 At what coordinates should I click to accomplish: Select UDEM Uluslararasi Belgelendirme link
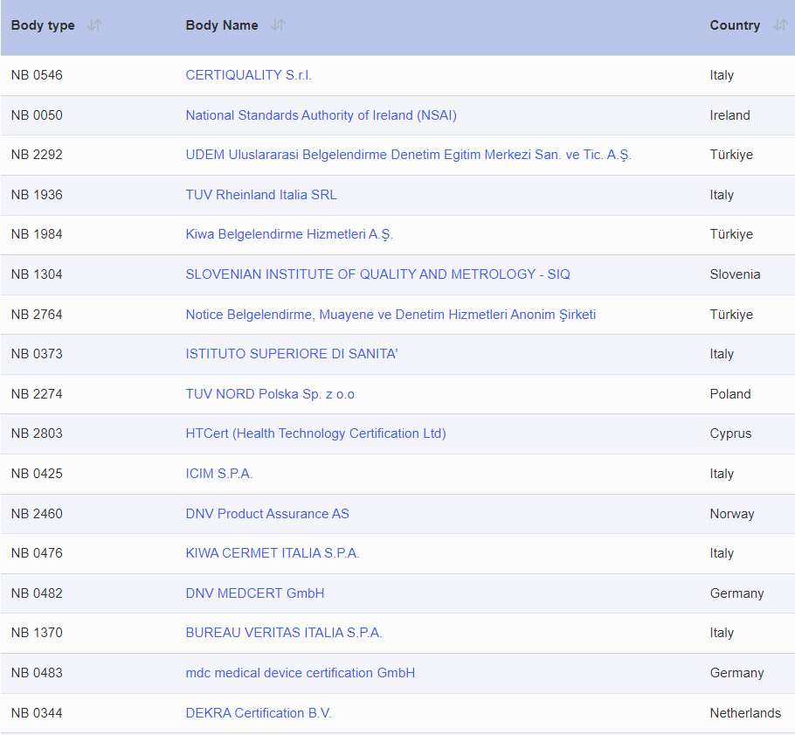coord(408,155)
